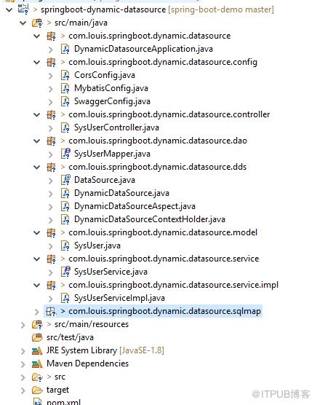The width and height of the screenshot is (317, 405).
Task: Click the SysUserMapper.java interface icon
Action: (65, 154)
